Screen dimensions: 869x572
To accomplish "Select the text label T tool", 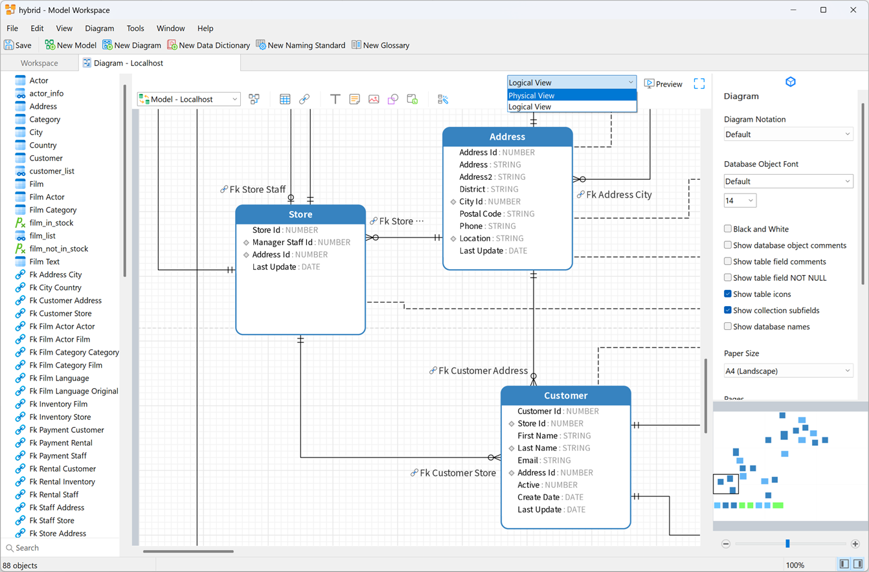I will pos(335,100).
